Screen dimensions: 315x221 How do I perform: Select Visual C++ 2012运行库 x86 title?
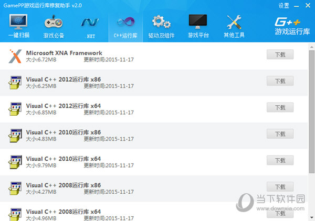[64, 80]
